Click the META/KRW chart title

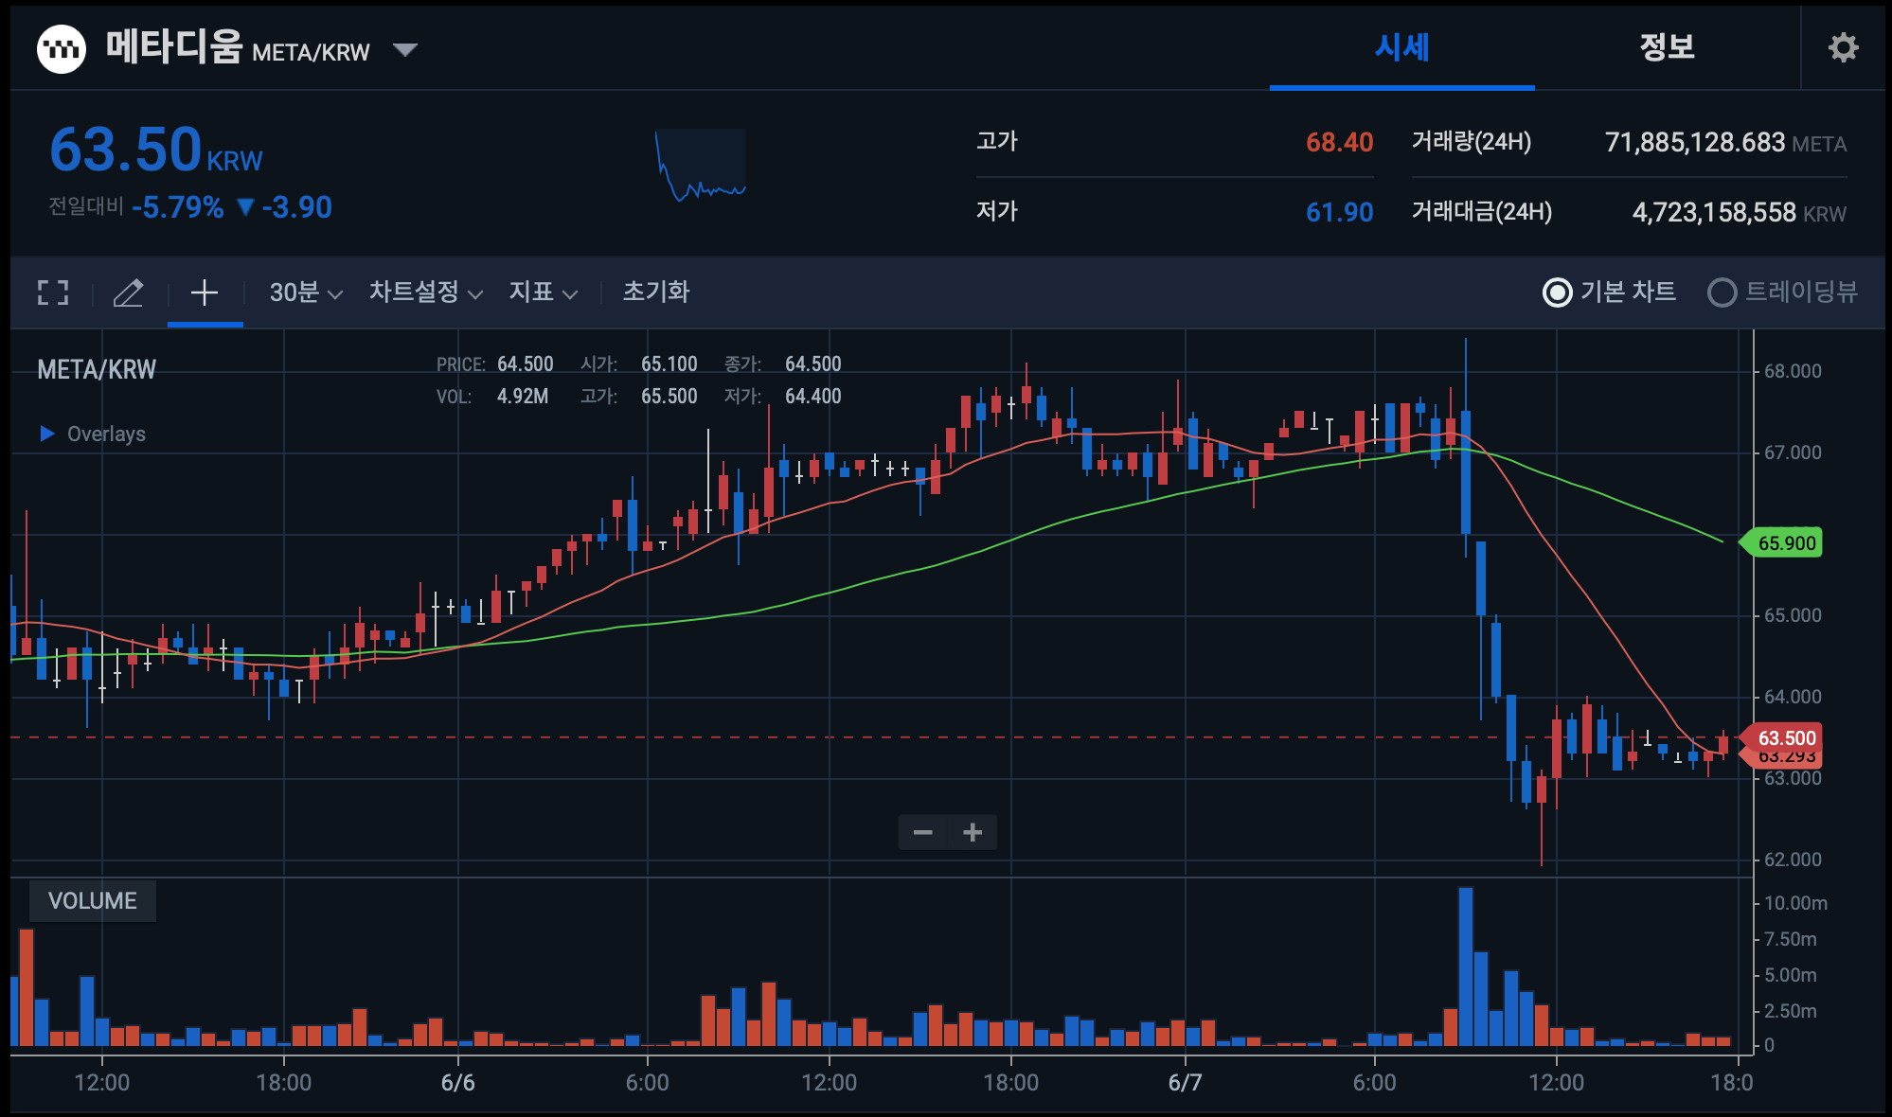(97, 369)
